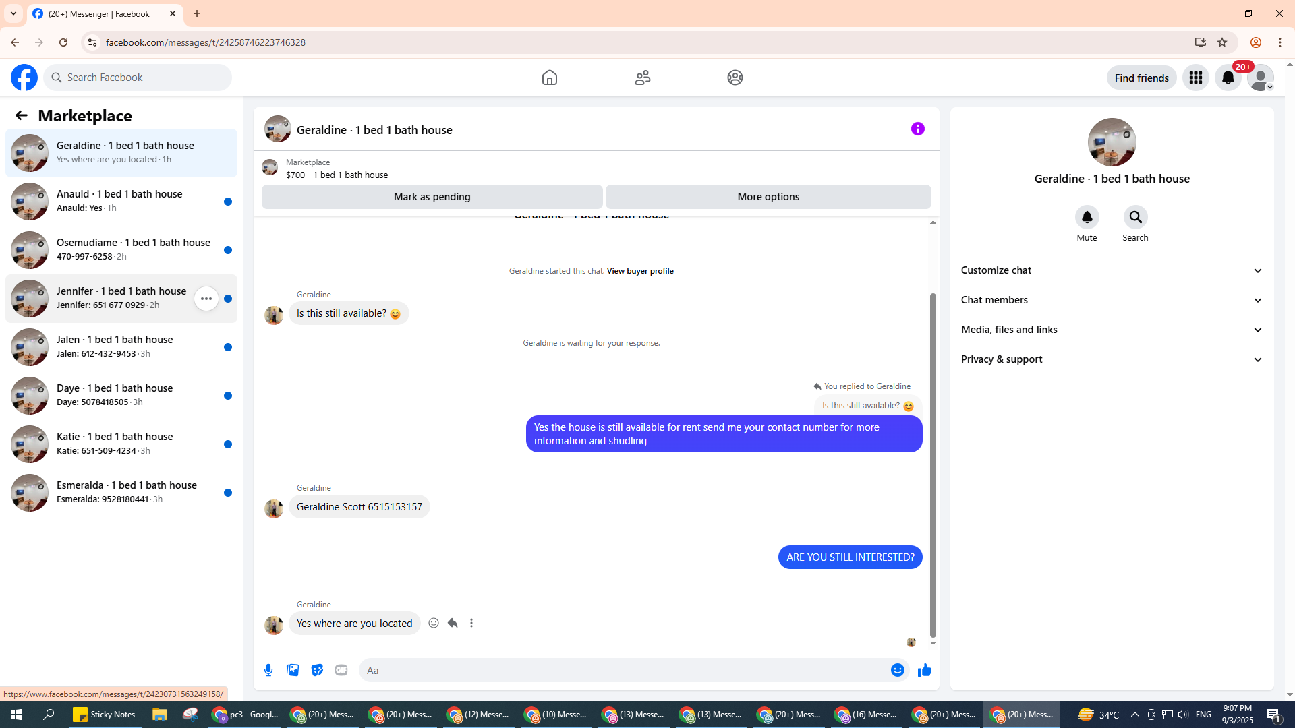
Task: Open View buyer profile link
Action: [640, 271]
